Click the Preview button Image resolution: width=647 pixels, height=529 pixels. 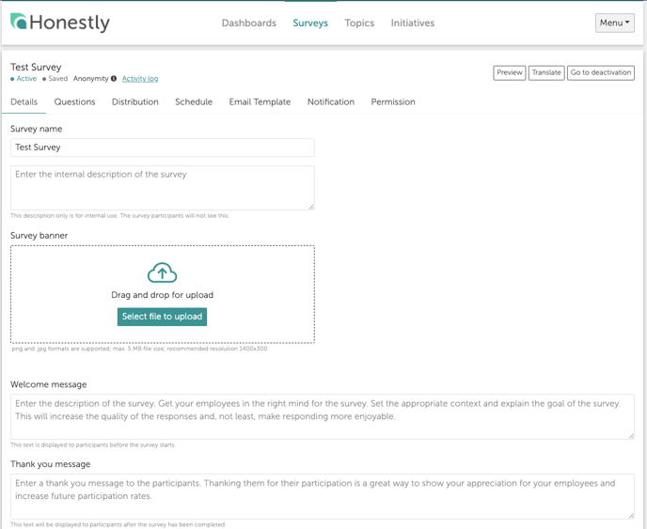510,73
